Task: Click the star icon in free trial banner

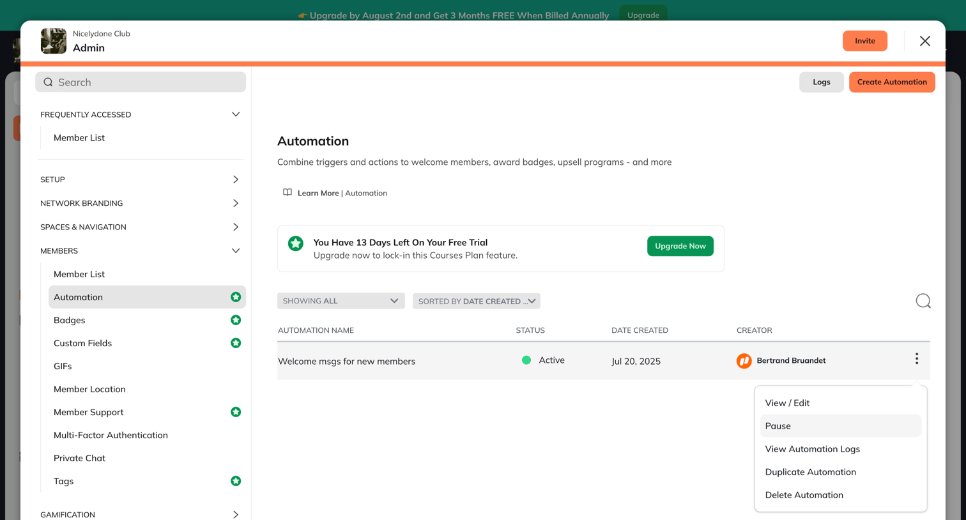Action: coord(296,243)
